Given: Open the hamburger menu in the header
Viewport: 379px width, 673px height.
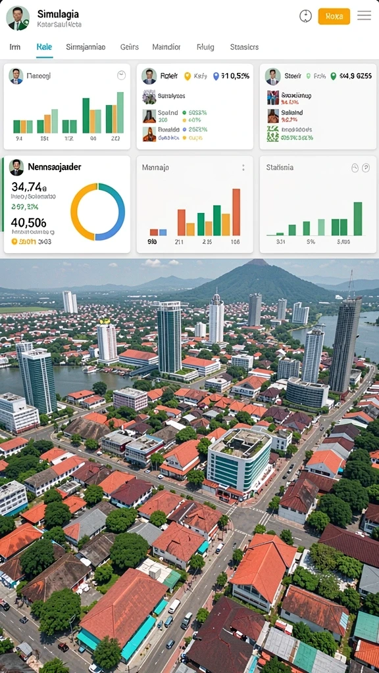Looking at the screenshot, I should click(x=364, y=16).
